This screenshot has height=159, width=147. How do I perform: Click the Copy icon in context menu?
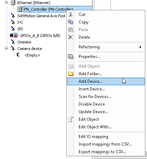point(70,22)
